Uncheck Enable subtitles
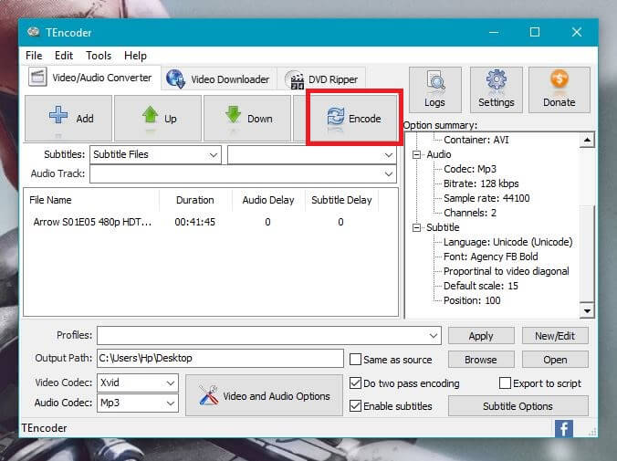The image size is (617, 461). pyautogui.click(x=355, y=405)
